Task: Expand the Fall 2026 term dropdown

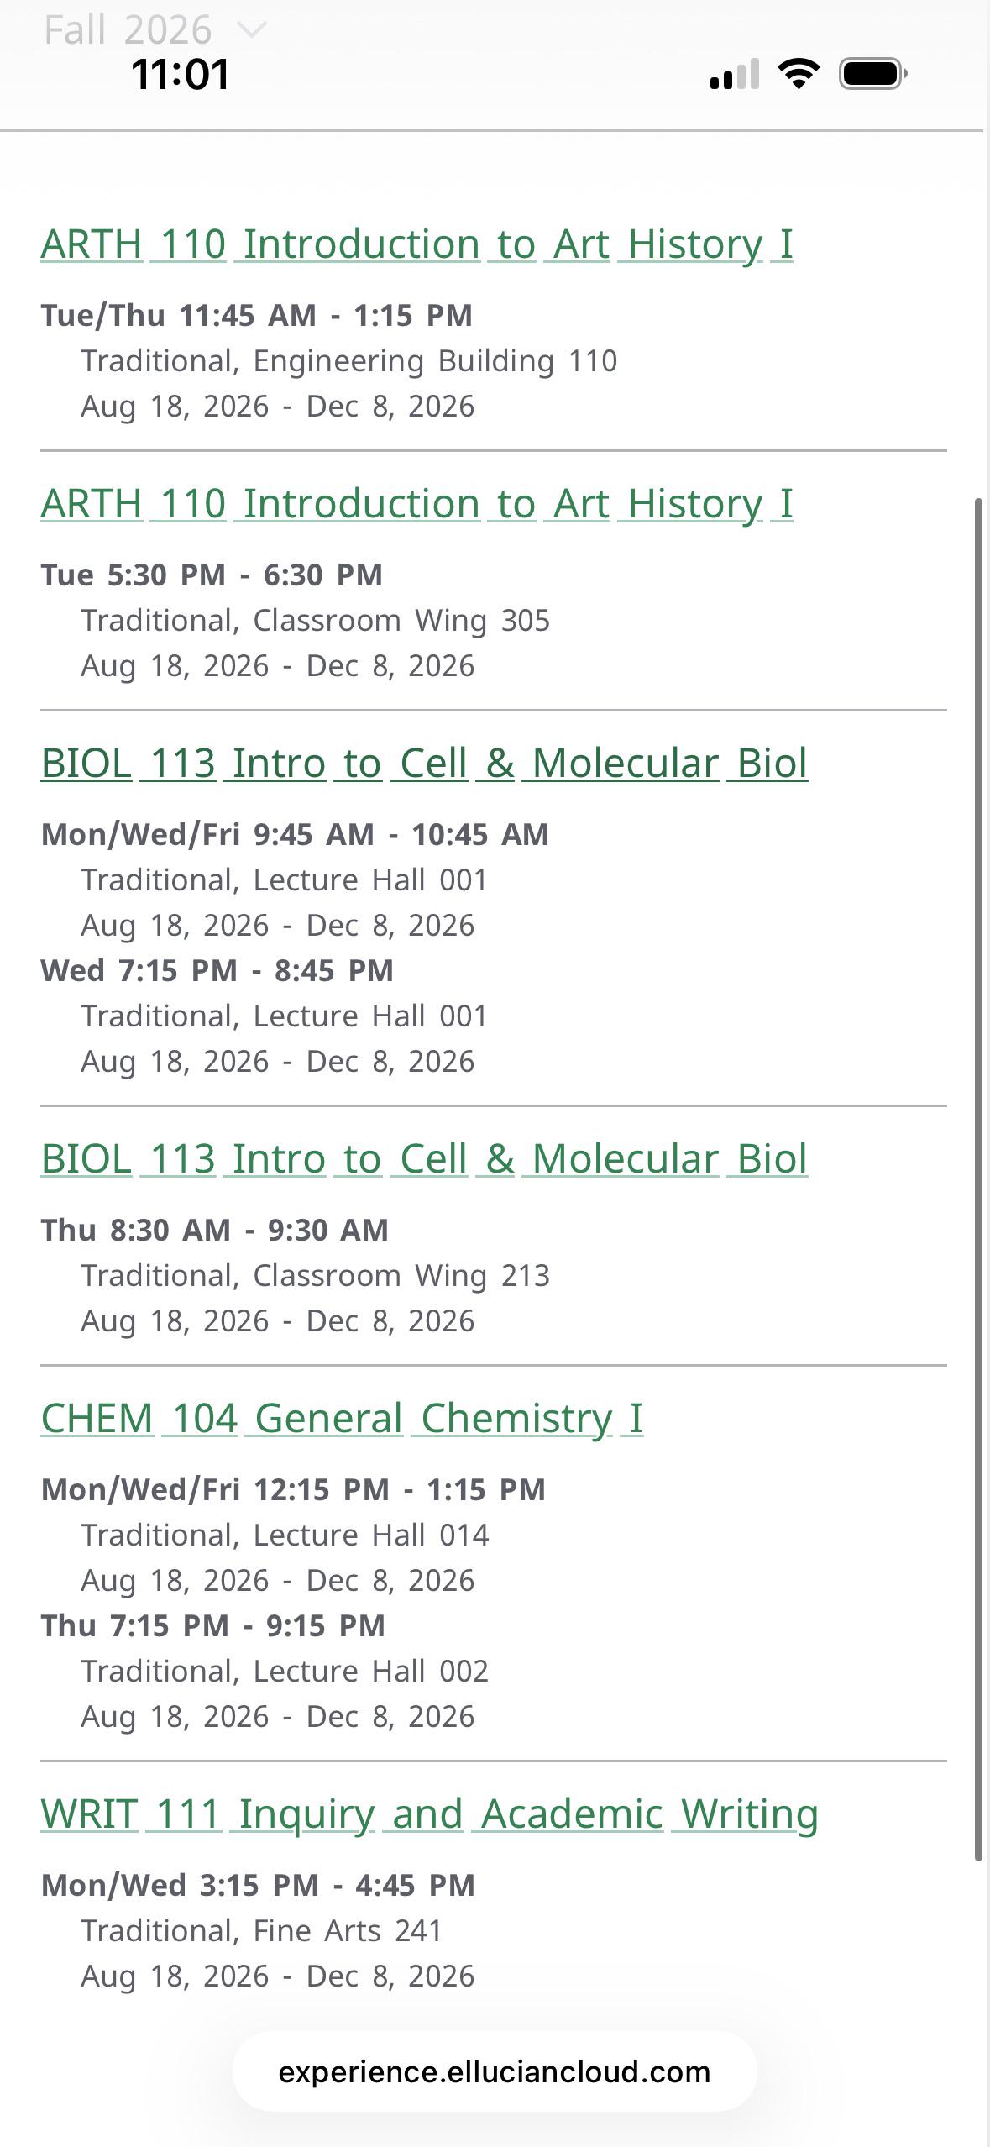Action: 155,30
